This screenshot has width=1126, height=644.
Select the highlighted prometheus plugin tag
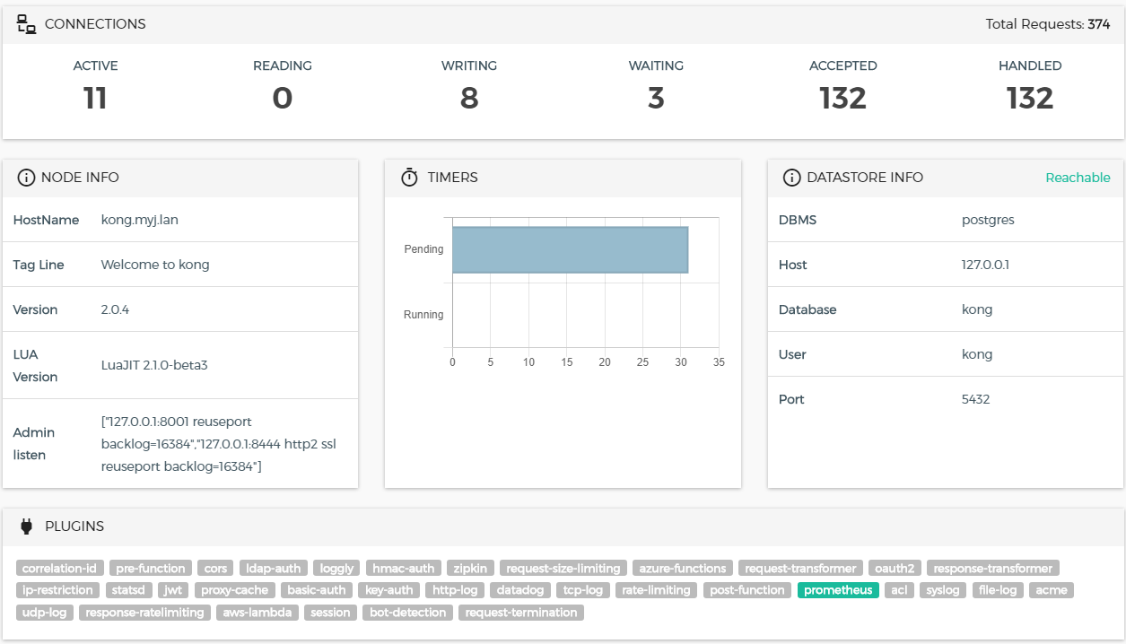[838, 590]
